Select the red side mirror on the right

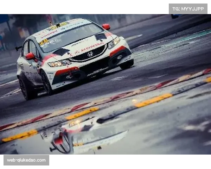coord(106,27)
